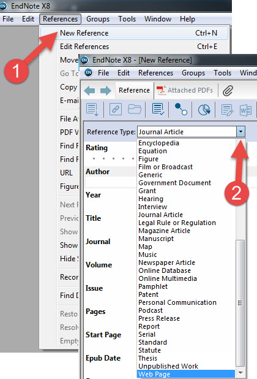This screenshot has width=257, height=379.
Task: Click the edit note pencil icon
Action: (227, 110)
